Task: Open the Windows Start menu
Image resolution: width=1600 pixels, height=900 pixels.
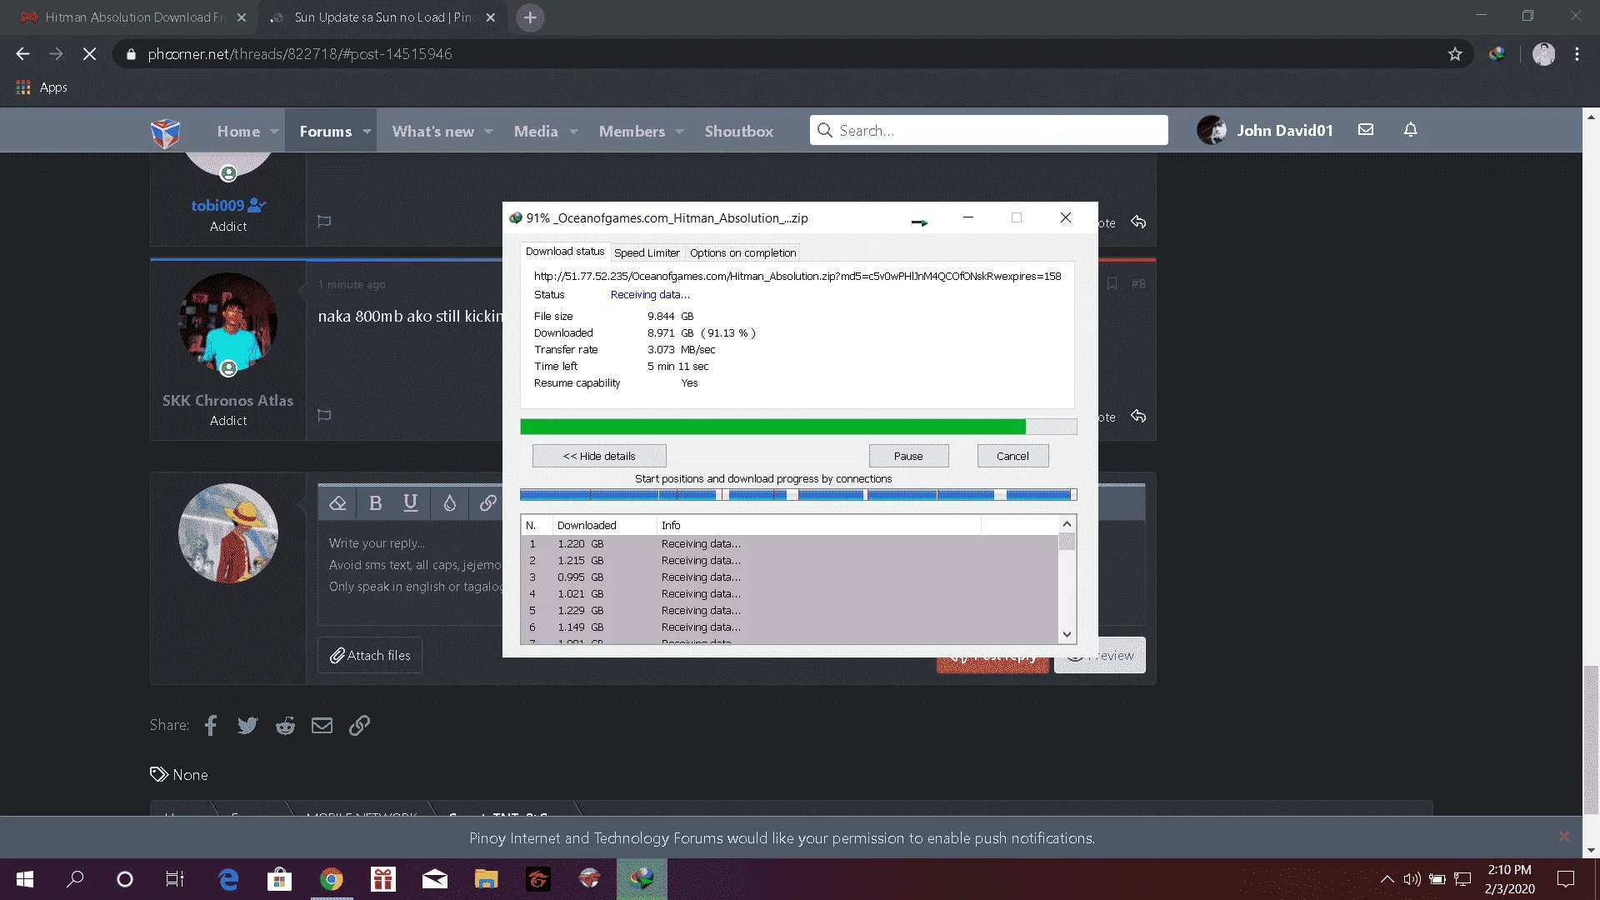Action: point(25,879)
